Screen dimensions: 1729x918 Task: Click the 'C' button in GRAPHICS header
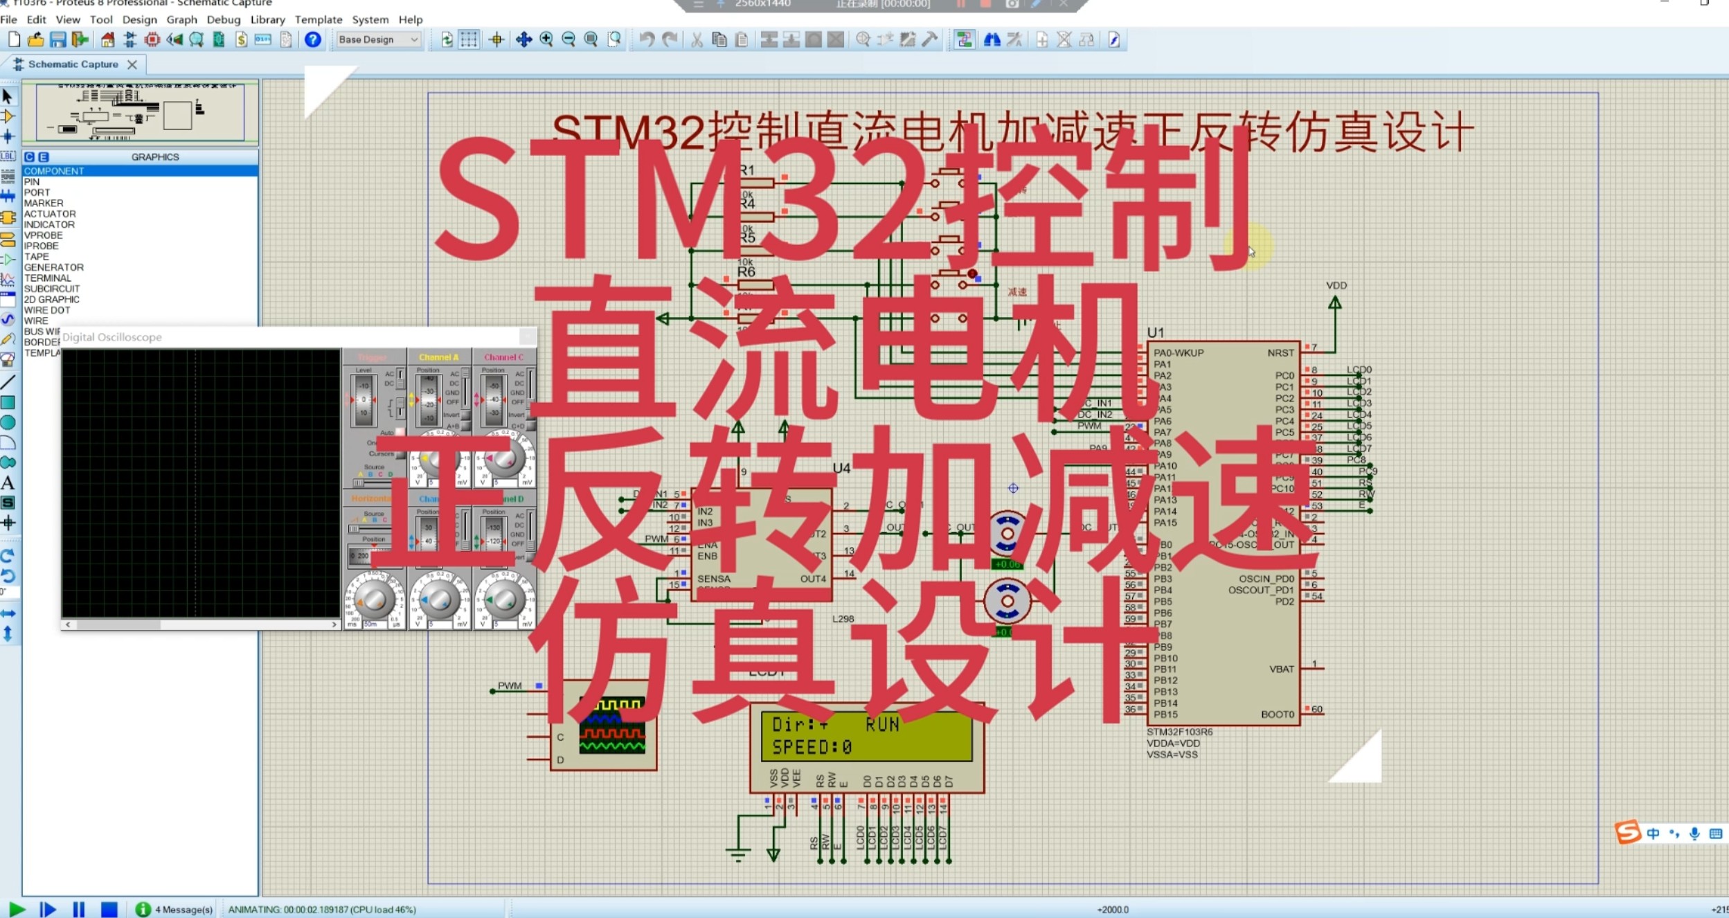coord(29,157)
